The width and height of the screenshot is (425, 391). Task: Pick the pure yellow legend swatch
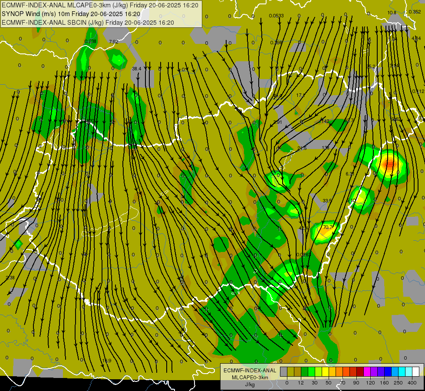(x=325, y=371)
